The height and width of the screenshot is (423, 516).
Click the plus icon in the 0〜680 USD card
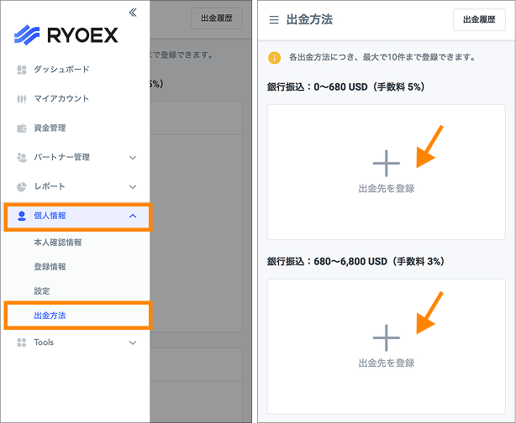[386, 163]
